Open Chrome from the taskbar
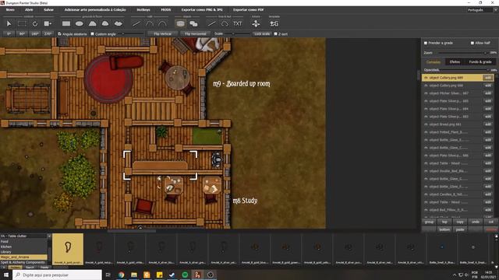Screen dimensions: 499x280 pos(122,275)
